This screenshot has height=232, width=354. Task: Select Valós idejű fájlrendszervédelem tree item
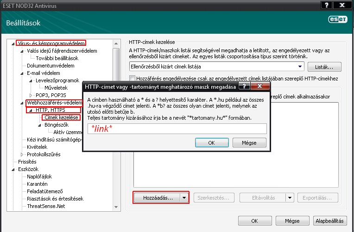(x=62, y=51)
